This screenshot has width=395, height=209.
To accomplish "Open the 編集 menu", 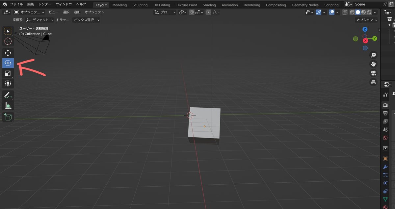I will 31,4.
